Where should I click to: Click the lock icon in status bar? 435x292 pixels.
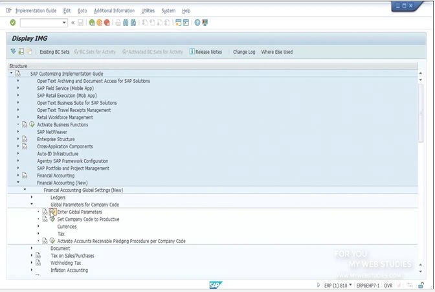(x=421, y=285)
